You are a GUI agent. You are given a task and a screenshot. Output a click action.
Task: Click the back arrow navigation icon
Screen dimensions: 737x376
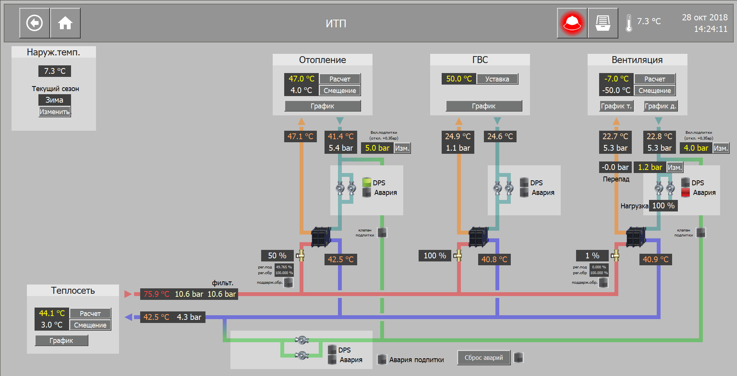pos(35,23)
